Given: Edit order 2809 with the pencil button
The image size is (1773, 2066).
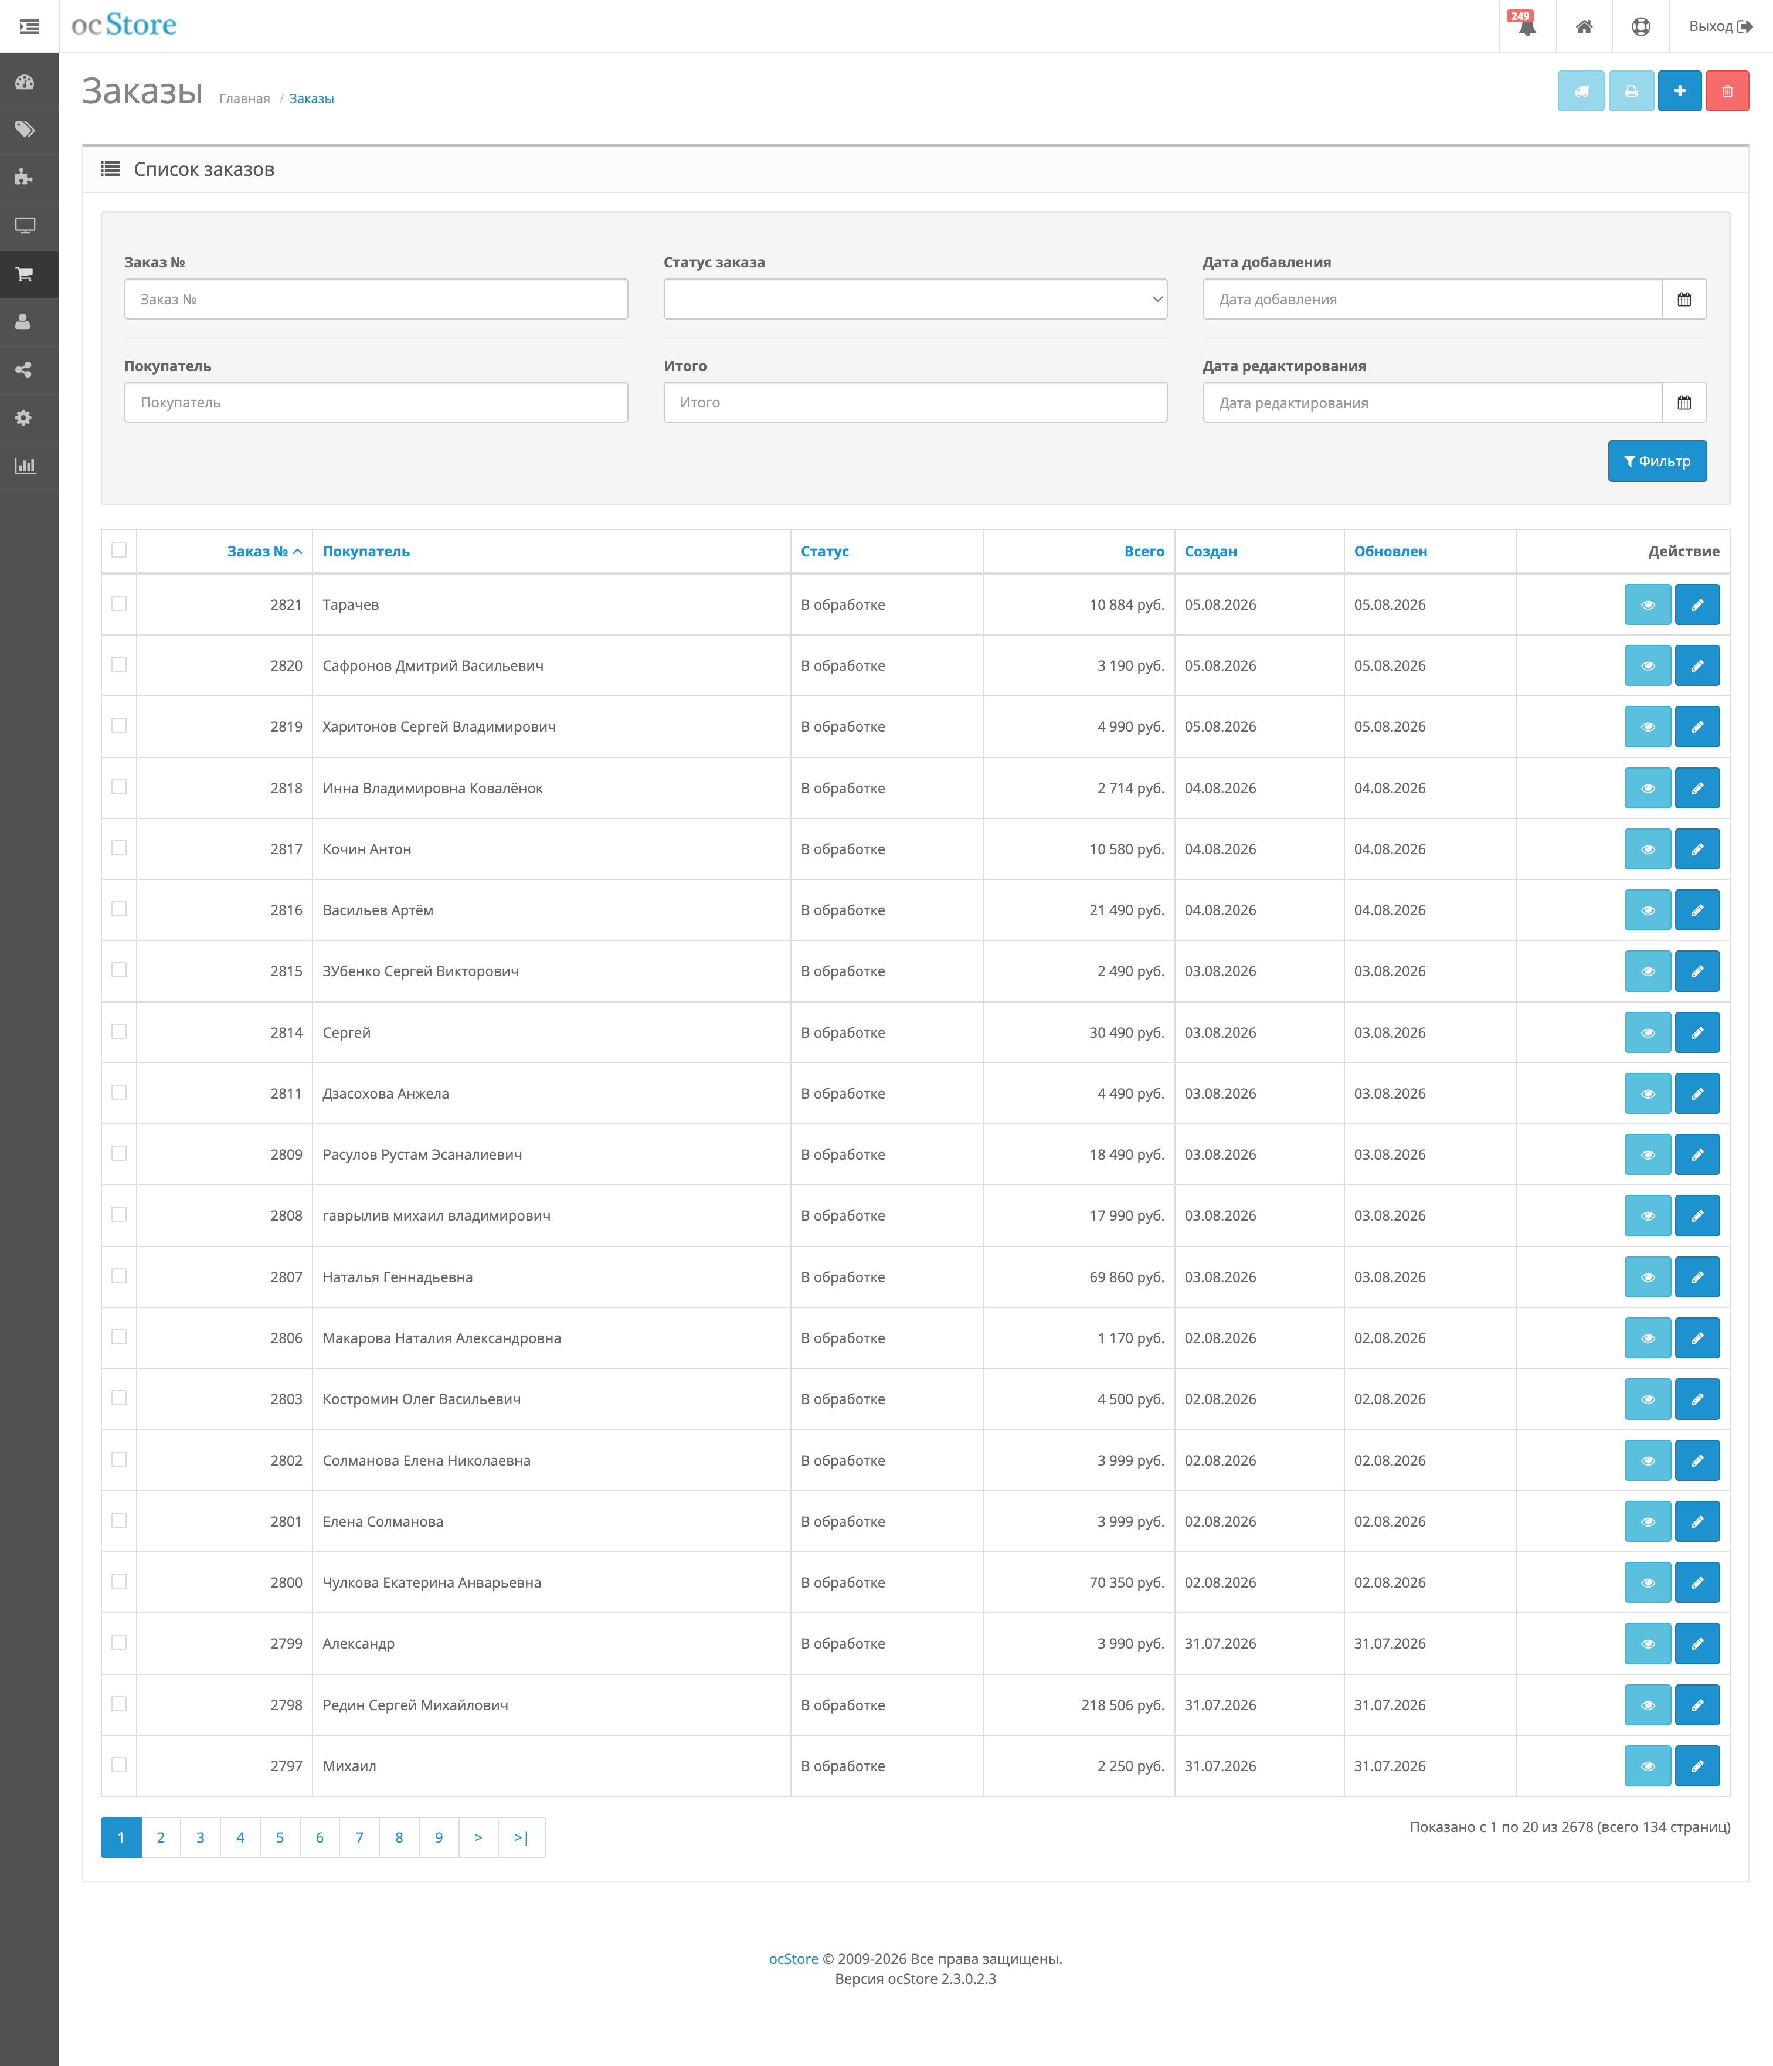Looking at the screenshot, I should click(1697, 1154).
